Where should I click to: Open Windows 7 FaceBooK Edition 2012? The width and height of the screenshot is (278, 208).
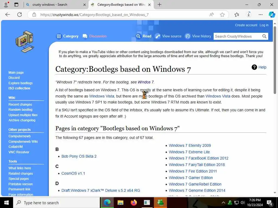198,158
